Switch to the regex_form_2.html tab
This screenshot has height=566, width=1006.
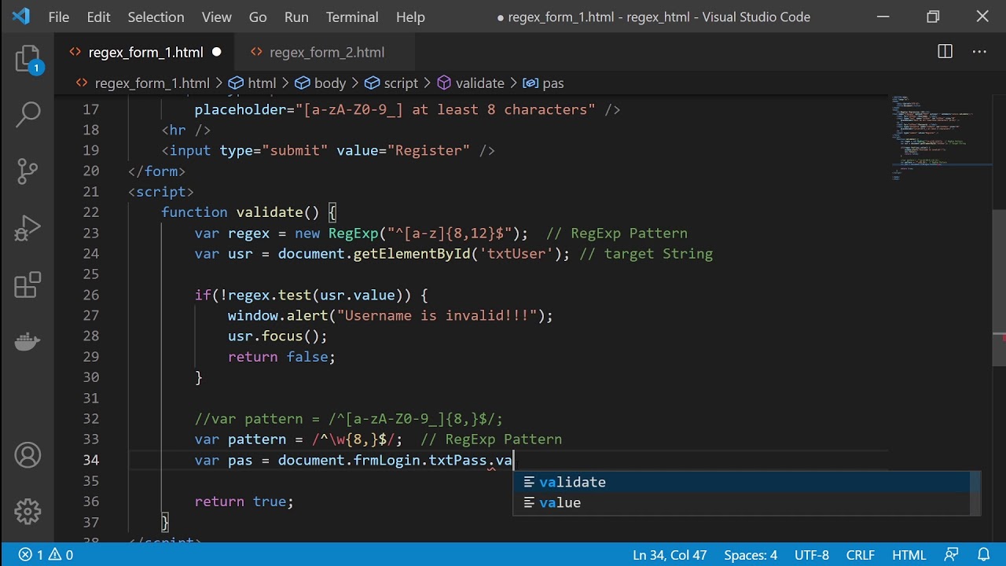[x=326, y=53]
